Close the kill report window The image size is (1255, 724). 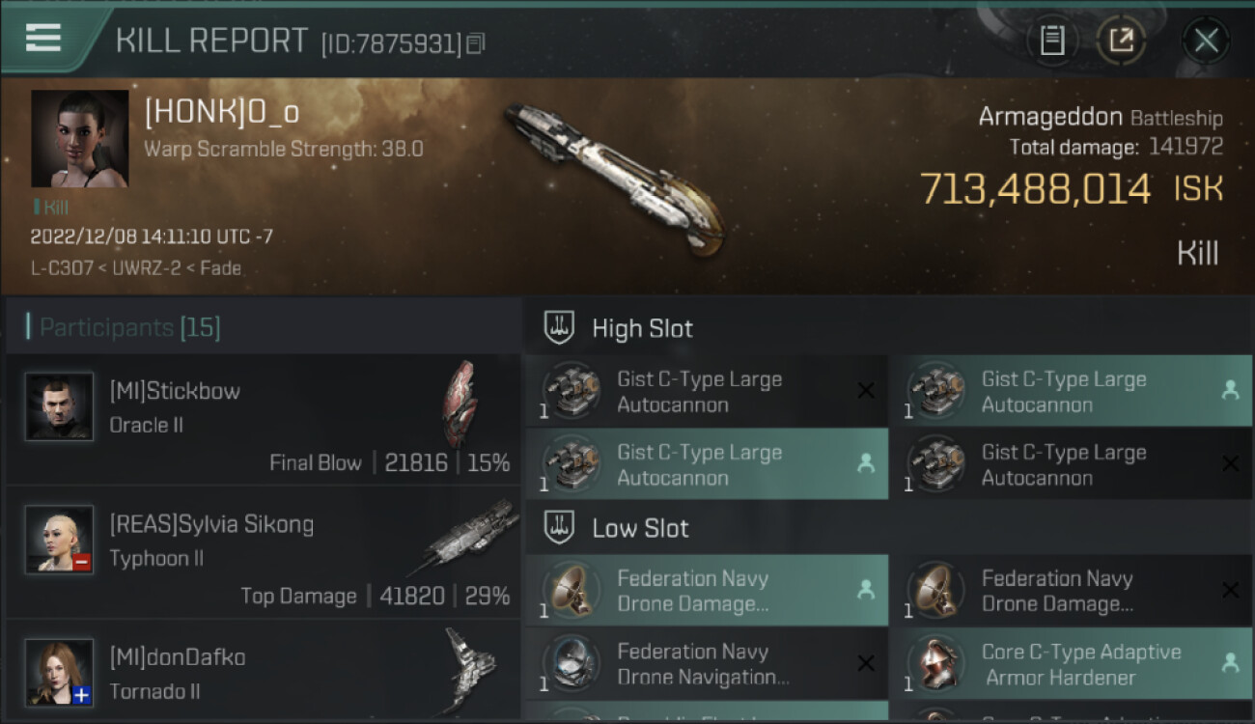pos(1206,41)
